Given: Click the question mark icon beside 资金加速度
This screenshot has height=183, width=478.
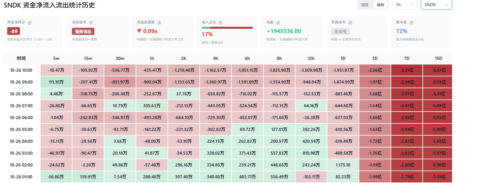Looking at the screenshot, I should (159, 23).
